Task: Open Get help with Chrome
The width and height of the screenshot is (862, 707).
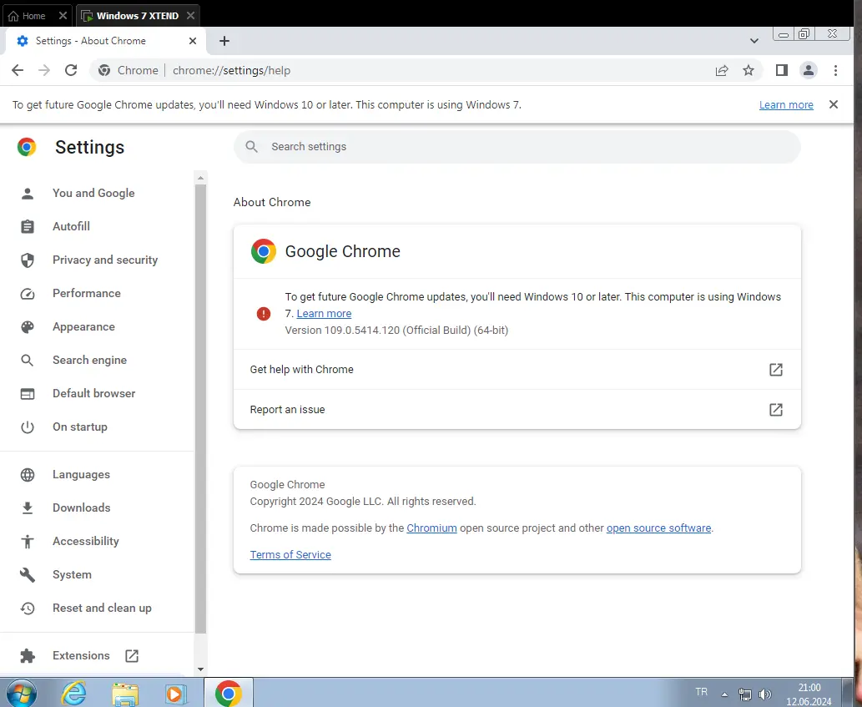Action: pyautogui.click(x=517, y=370)
